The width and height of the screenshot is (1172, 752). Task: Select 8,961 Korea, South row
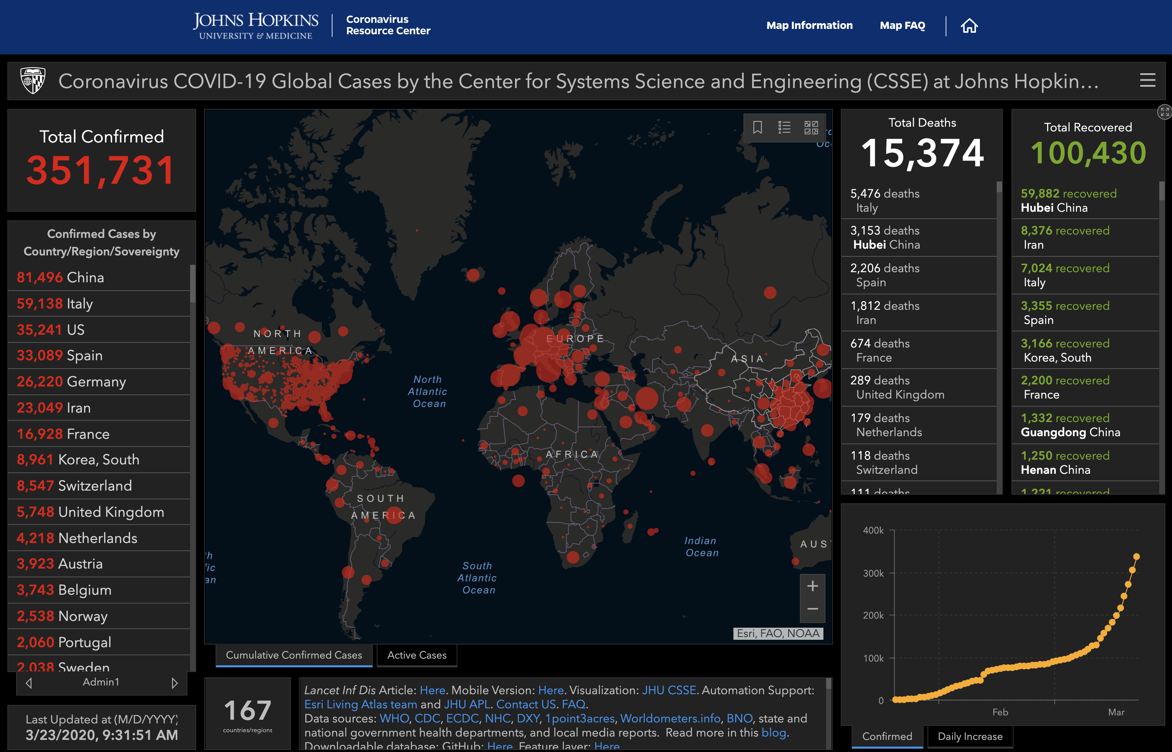[x=98, y=460]
